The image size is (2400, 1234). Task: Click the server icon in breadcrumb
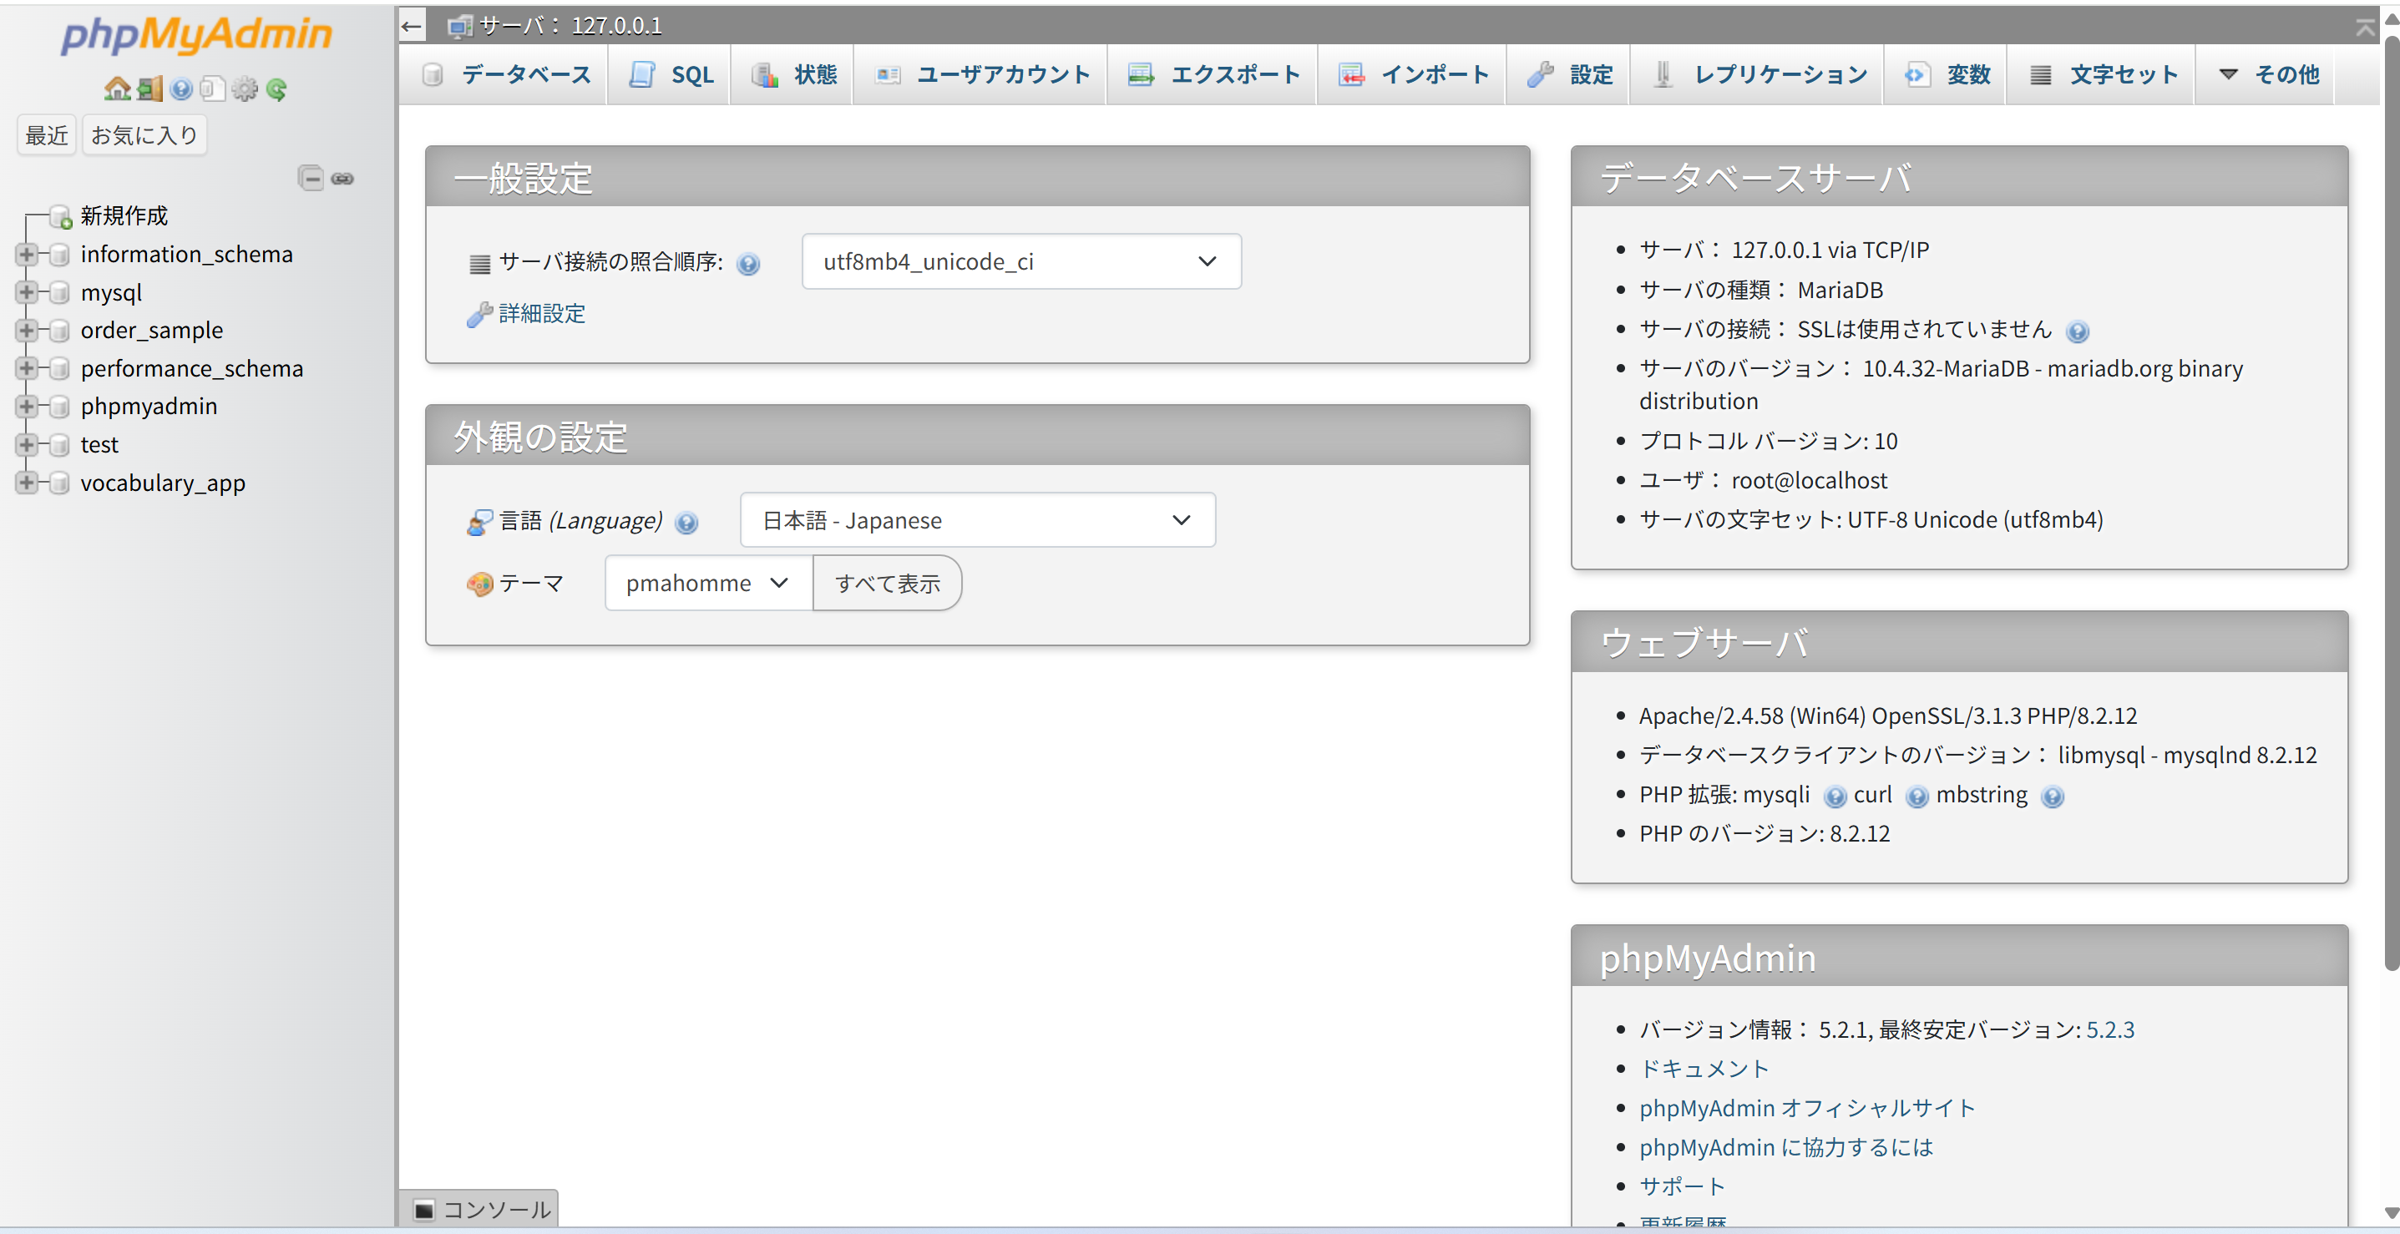point(459,26)
